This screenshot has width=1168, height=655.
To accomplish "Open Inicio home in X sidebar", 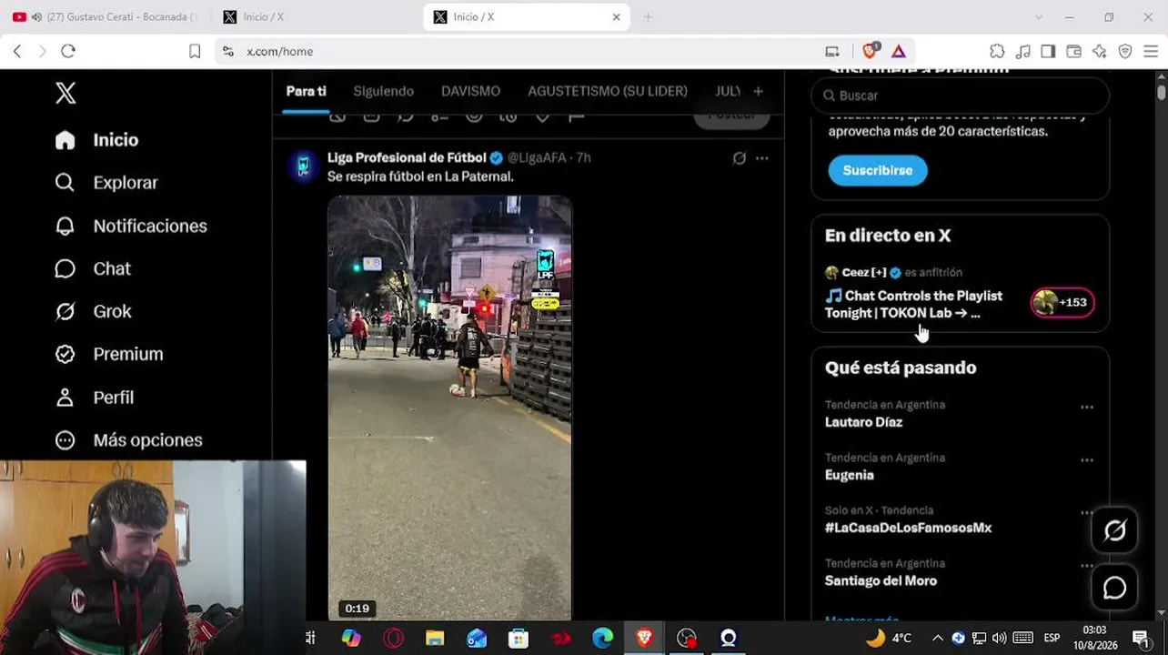I will 96,140.
